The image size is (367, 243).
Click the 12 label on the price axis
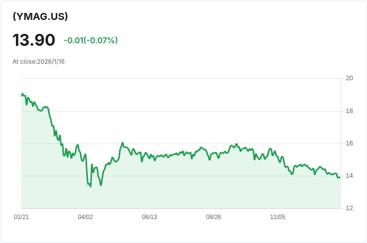click(349, 208)
